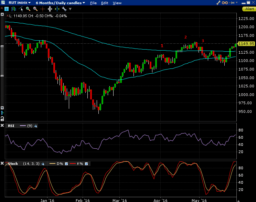Screen dimensions: 256x202
Task: Click the upper handle of the vertical price slider
Action: coord(2,46)
